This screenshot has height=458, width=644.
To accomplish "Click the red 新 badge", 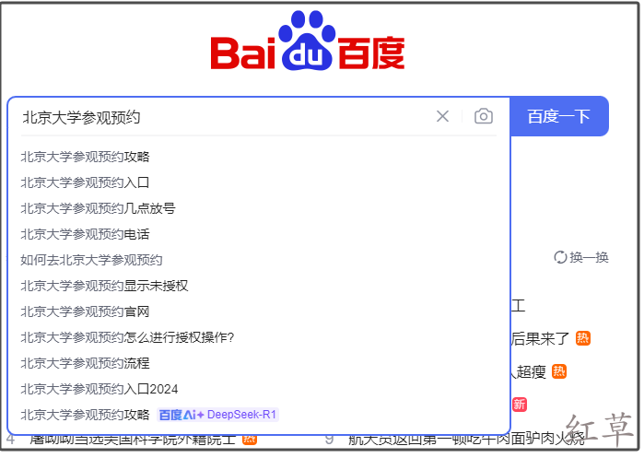I will 519,405.
